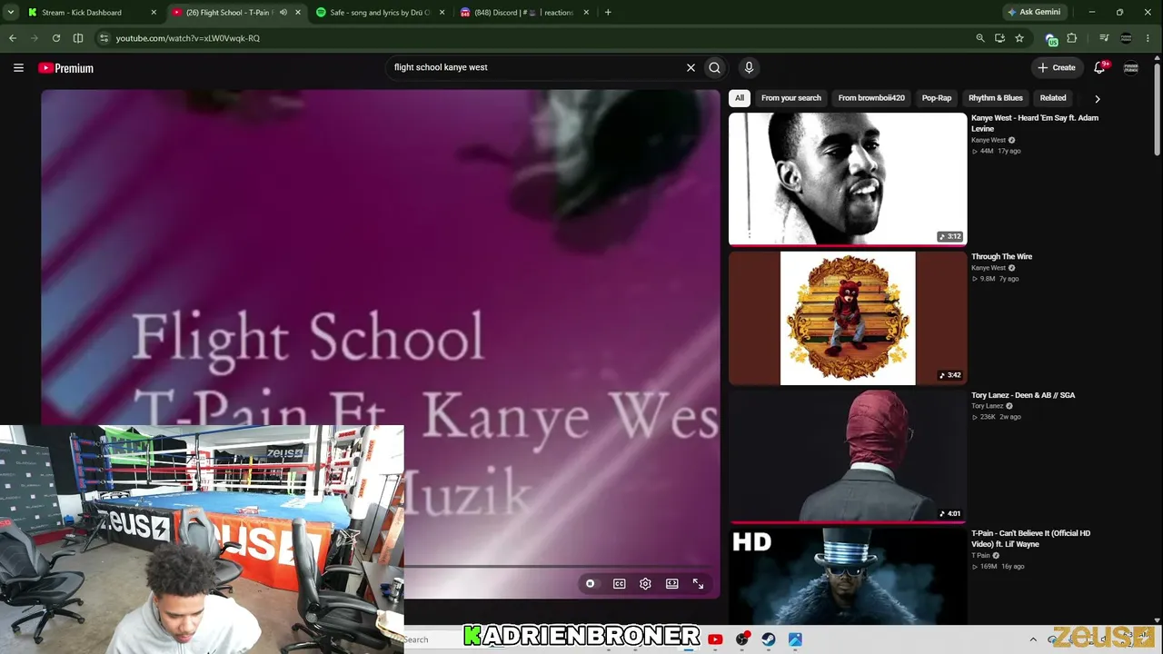Open the YouTube account avatar menu
Viewport: 1163px width, 654px height.
coord(1131,67)
